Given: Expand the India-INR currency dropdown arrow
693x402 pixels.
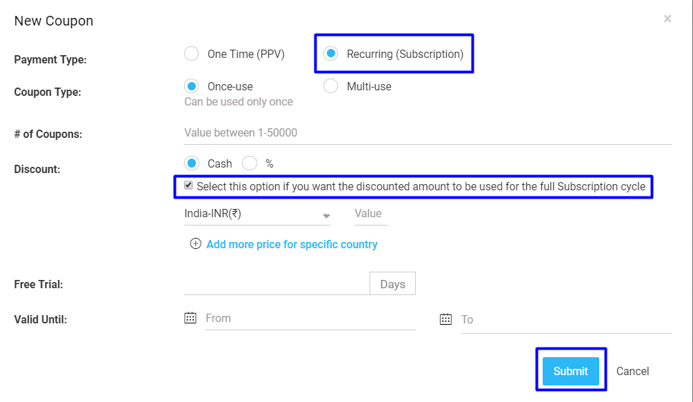Looking at the screenshot, I should [326, 216].
